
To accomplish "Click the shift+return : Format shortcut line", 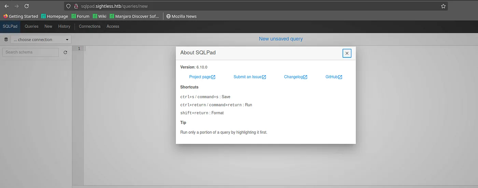I will tap(202, 113).
